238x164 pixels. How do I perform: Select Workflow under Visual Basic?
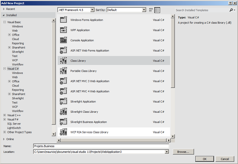(x=17, y=64)
